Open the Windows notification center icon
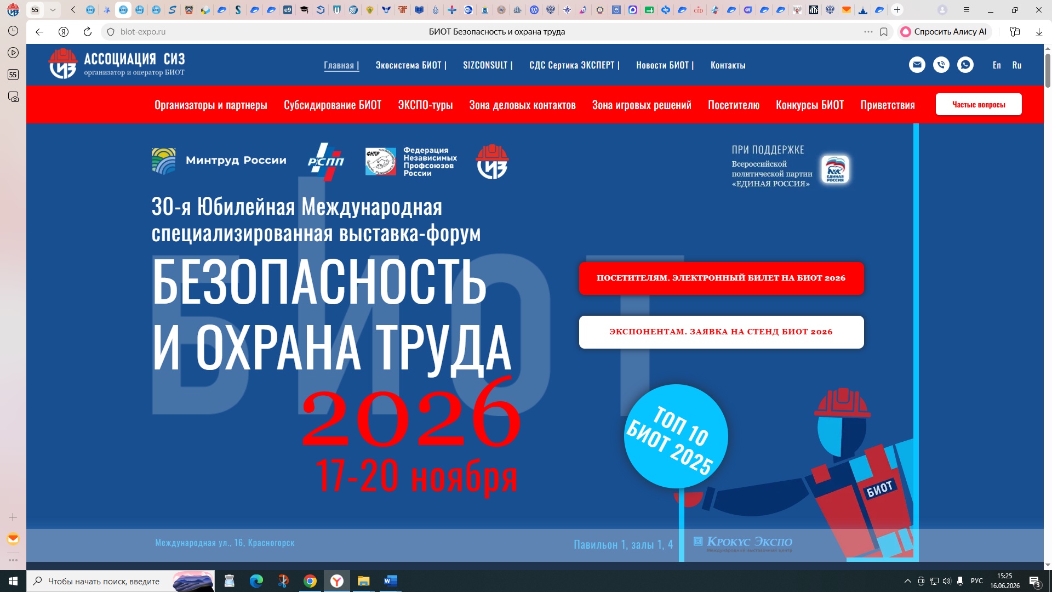The width and height of the screenshot is (1052, 592). coord(1035,581)
